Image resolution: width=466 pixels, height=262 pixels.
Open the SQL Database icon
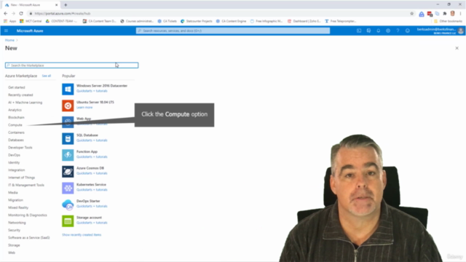click(x=68, y=138)
